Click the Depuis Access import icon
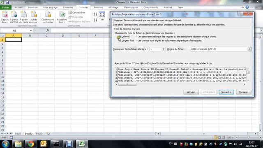This screenshot has height=148, width=263. 5,17
